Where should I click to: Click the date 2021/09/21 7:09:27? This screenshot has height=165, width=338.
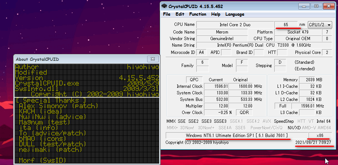(x=313, y=142)
